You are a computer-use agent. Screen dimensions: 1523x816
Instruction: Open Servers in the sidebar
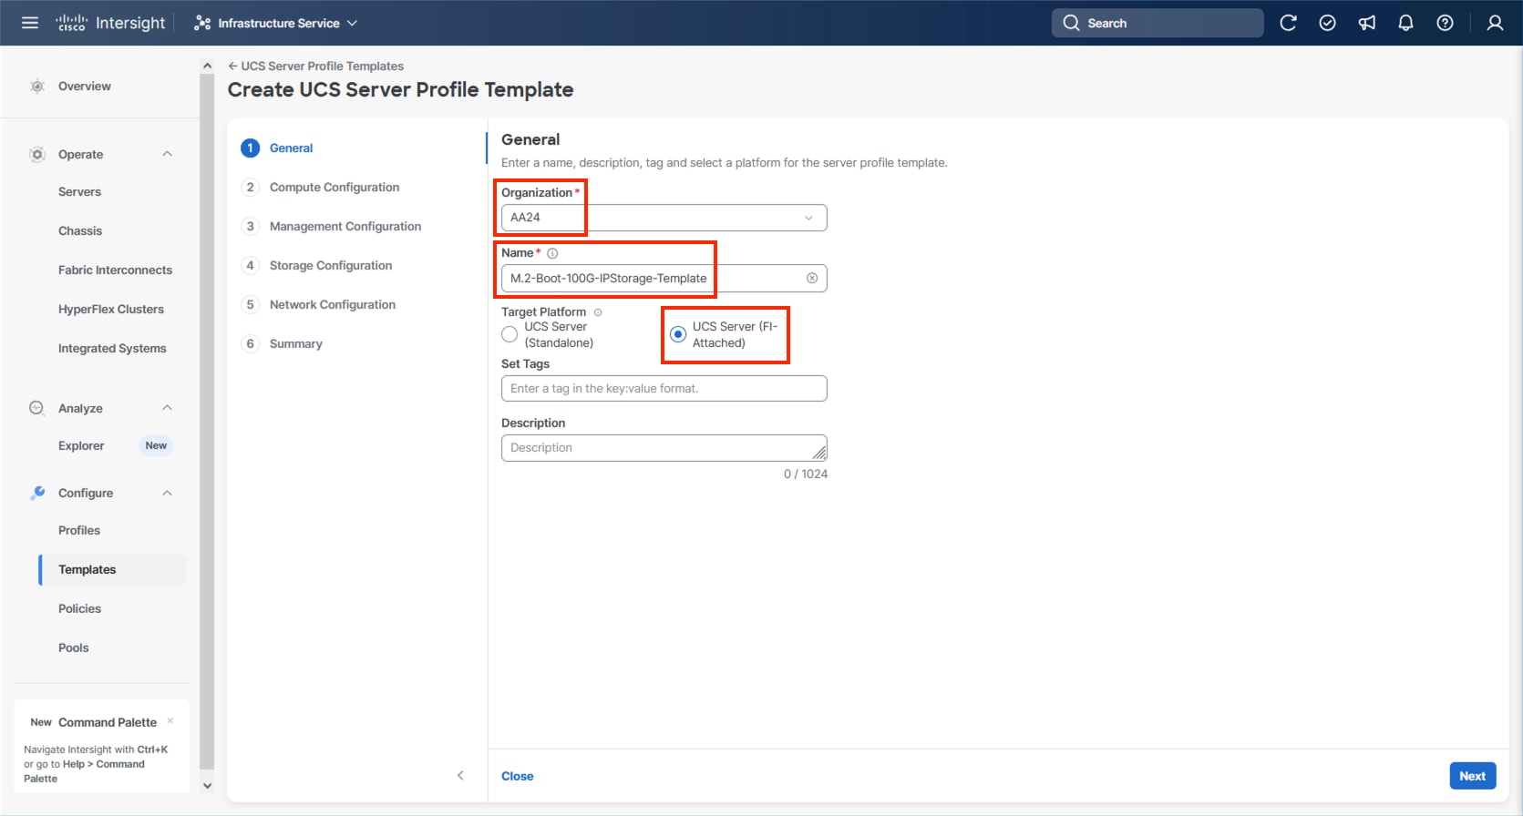[79, 192]
